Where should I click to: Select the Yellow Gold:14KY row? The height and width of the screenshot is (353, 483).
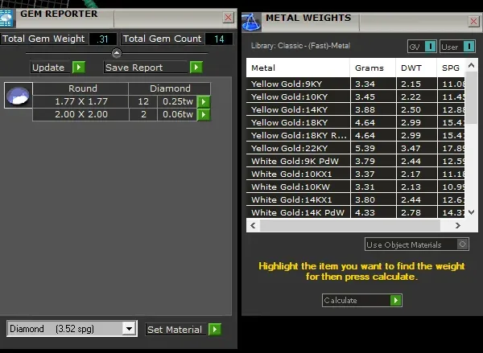tap(355, 109)
